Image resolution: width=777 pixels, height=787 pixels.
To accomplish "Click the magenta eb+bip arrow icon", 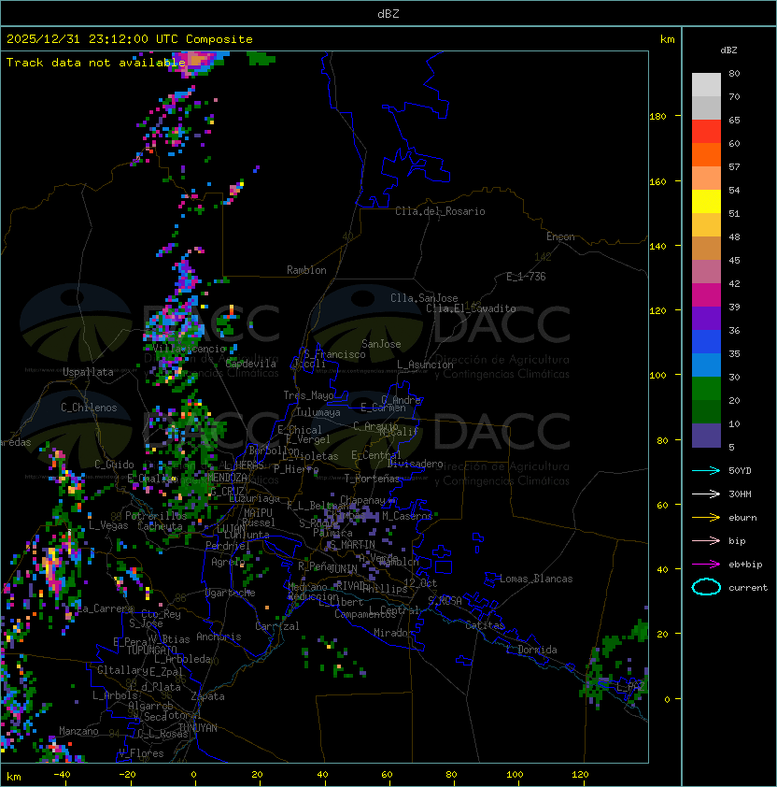I will 706,565.
